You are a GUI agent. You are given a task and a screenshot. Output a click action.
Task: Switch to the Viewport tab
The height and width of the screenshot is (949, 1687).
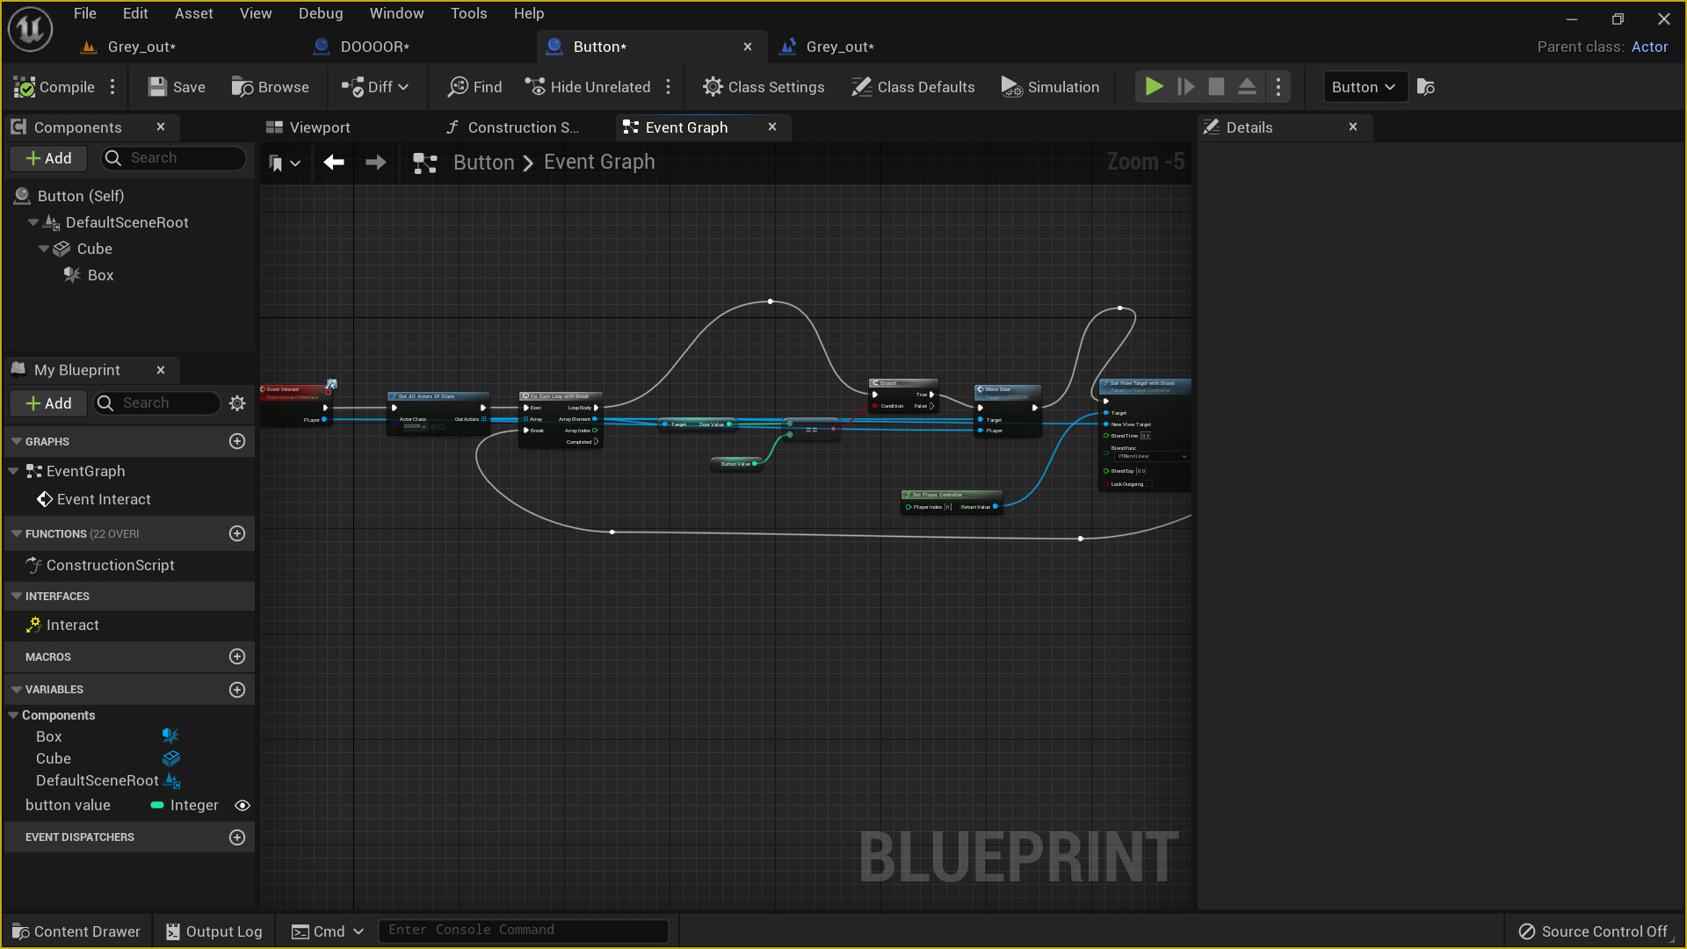[308, 127]
